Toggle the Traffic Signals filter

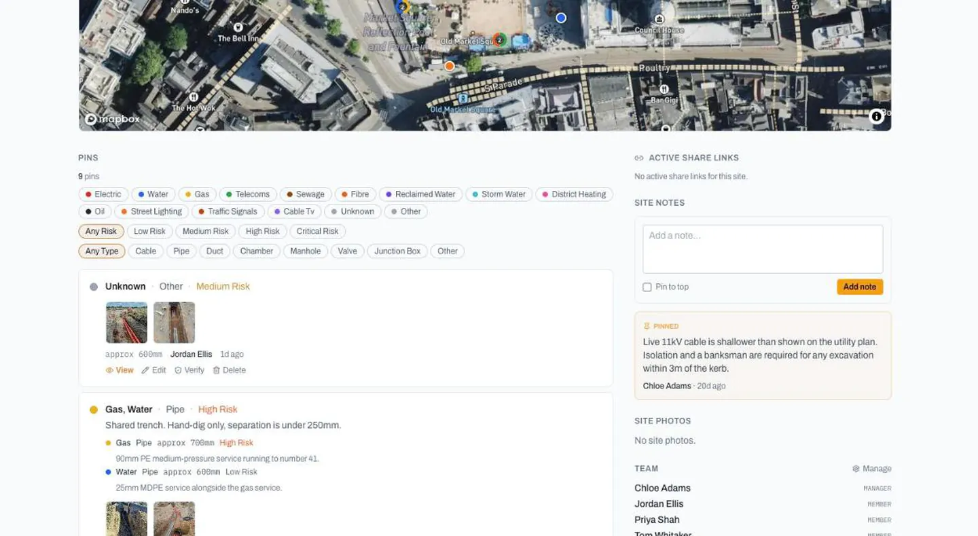tap(228, 211)
